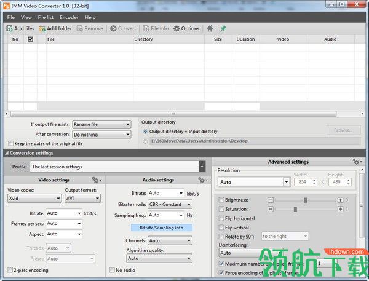Viewport: 369px width, 281px height.
Task: Open Audio settings gear menu
Action: coord(203,180)
